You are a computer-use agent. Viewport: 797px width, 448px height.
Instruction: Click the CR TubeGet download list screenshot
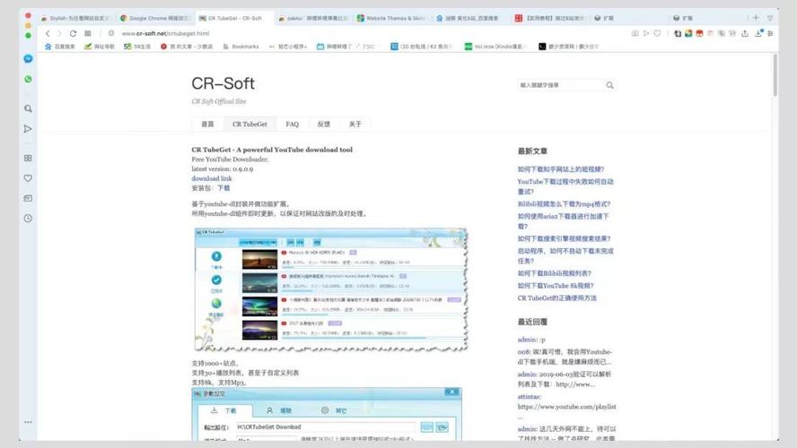pyautogui.click(x=330, y=289)
